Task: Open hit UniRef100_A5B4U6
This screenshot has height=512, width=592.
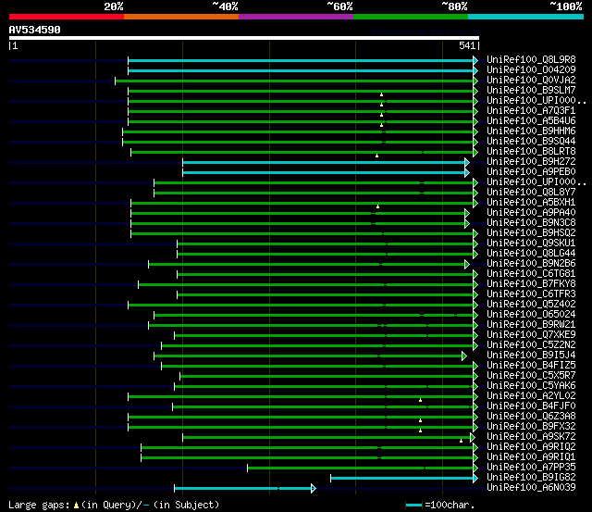Action: pos(531,121)
